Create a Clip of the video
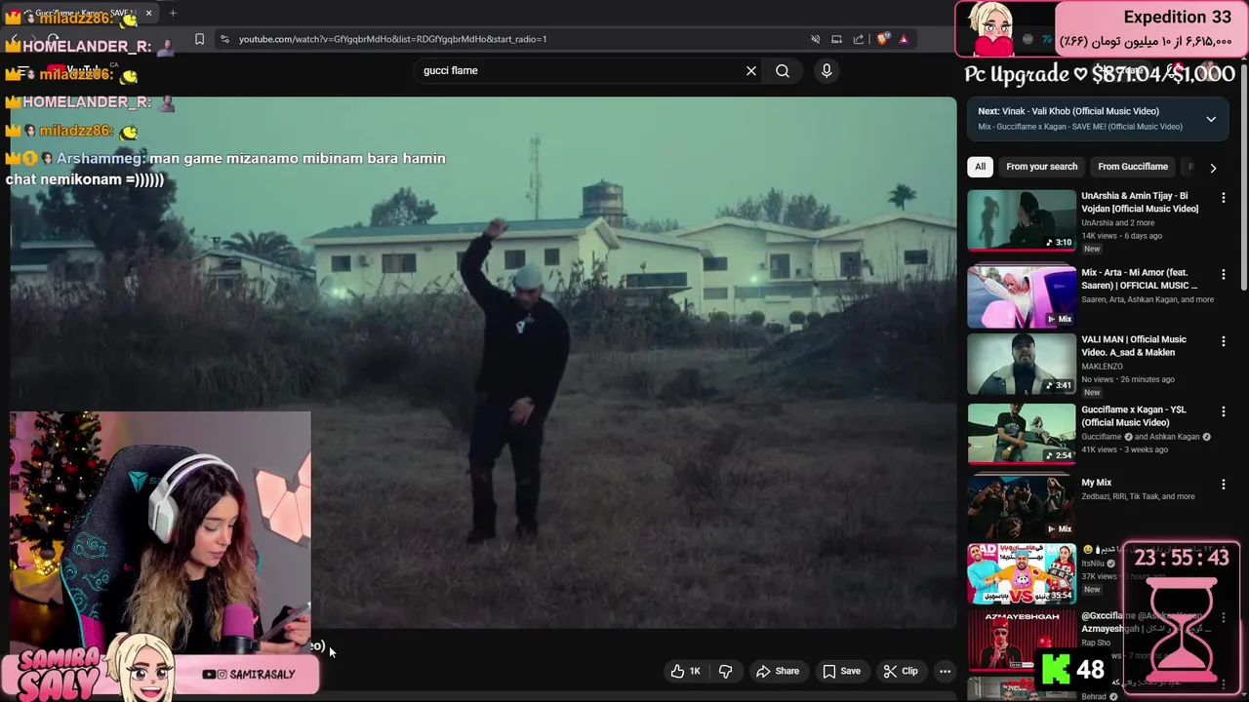1249x702 pixels. pyautogui.click(x=901, y=671)
